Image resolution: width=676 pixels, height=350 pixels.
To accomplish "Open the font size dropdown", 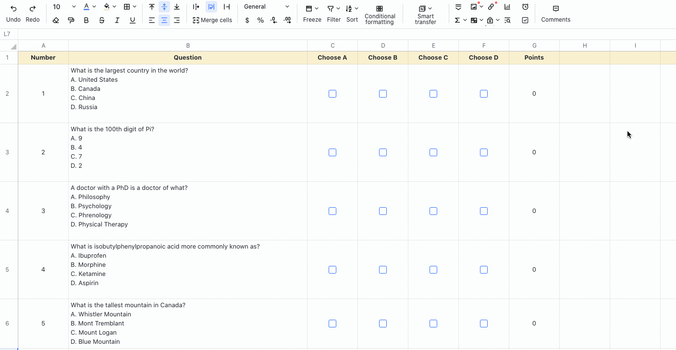I will click(74, 7).
